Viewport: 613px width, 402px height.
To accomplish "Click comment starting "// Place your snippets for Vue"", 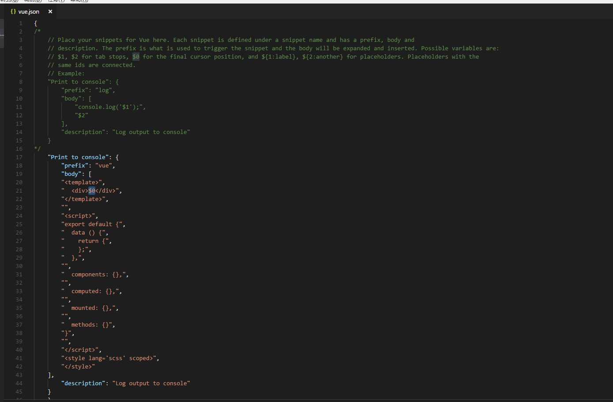I will (231, 40).
